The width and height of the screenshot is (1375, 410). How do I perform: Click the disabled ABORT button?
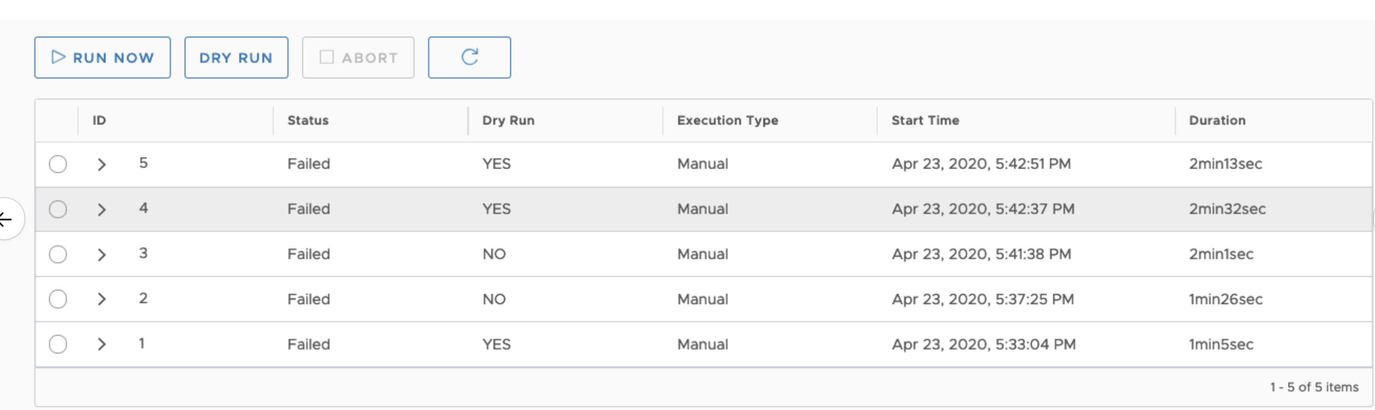click(357, 57)
